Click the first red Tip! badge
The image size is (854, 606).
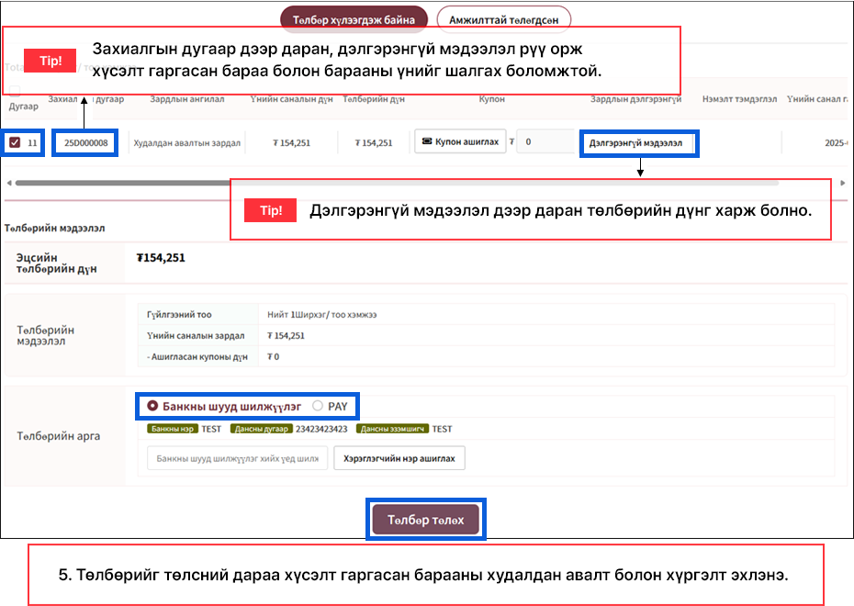[x=51, y=62]
